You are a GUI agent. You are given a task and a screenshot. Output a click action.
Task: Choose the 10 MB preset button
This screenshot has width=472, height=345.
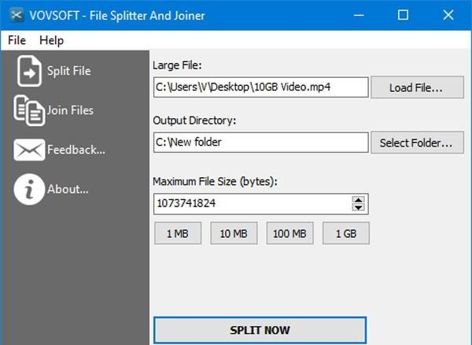[x=234, y=233]
